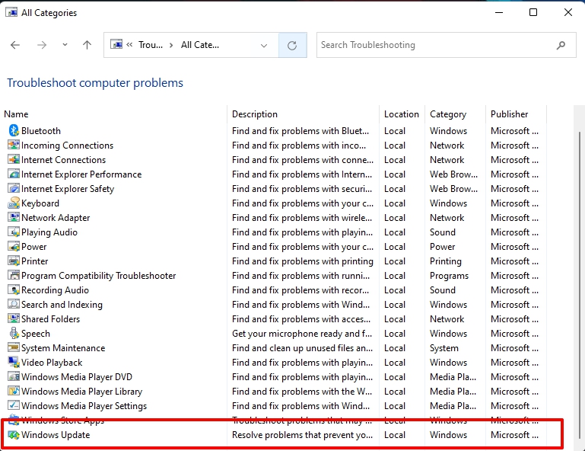The image size is (585, 451).
Task: Sort by the Name column header
Action: 16,114
